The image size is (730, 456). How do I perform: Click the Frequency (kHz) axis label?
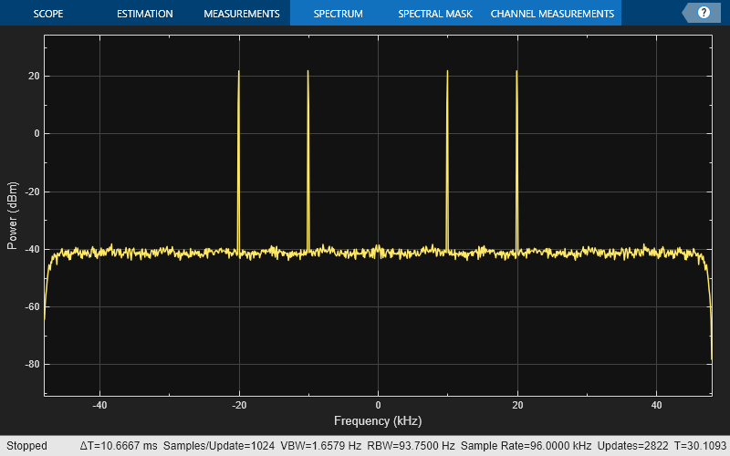[x=378, y=421]
